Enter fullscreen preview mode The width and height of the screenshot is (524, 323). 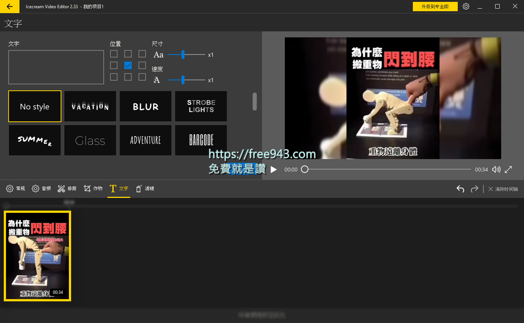[x=508, y=169]
